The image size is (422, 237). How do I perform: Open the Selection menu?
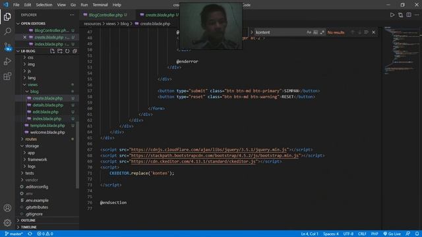[44, 5]
